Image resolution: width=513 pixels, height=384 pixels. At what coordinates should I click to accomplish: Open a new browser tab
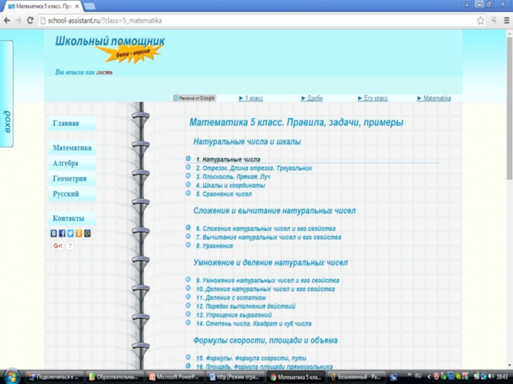(x=89, y=6)
